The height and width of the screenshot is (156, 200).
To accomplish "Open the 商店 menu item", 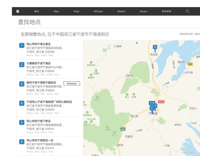I will coord(37,11).
